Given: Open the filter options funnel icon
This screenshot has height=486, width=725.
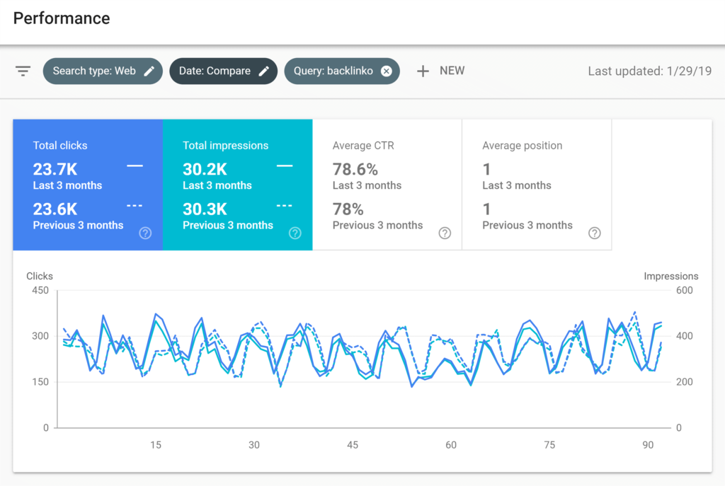Looking at the screenshot, I should pos(23,71).
